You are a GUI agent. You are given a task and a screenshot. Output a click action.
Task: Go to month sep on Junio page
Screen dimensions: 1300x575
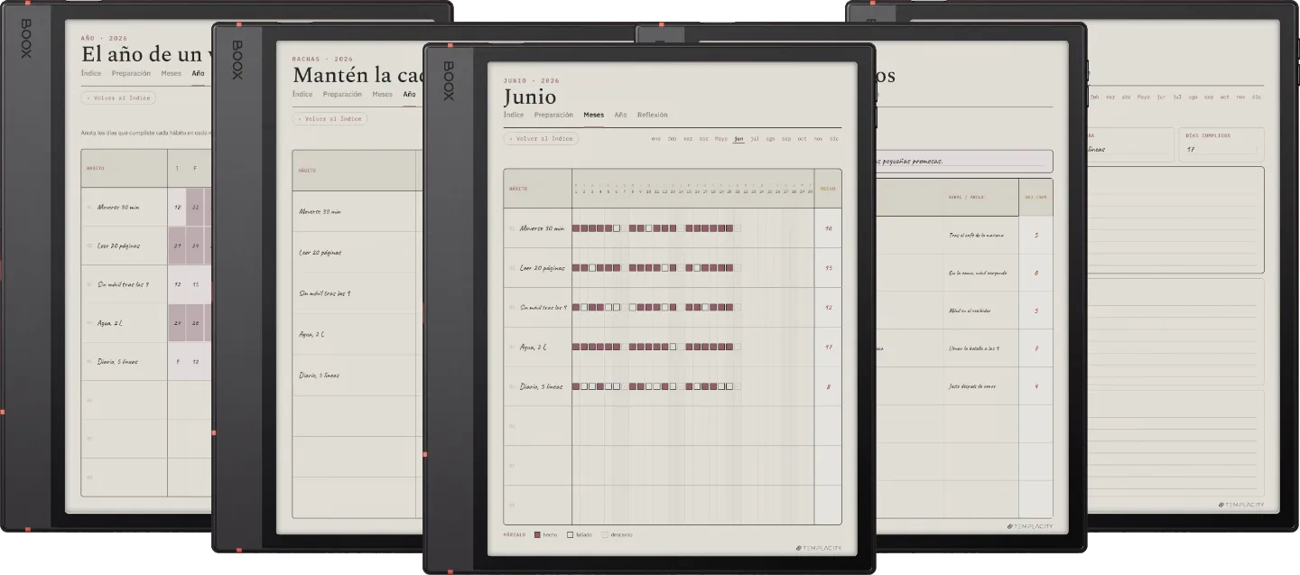[786, 139]
